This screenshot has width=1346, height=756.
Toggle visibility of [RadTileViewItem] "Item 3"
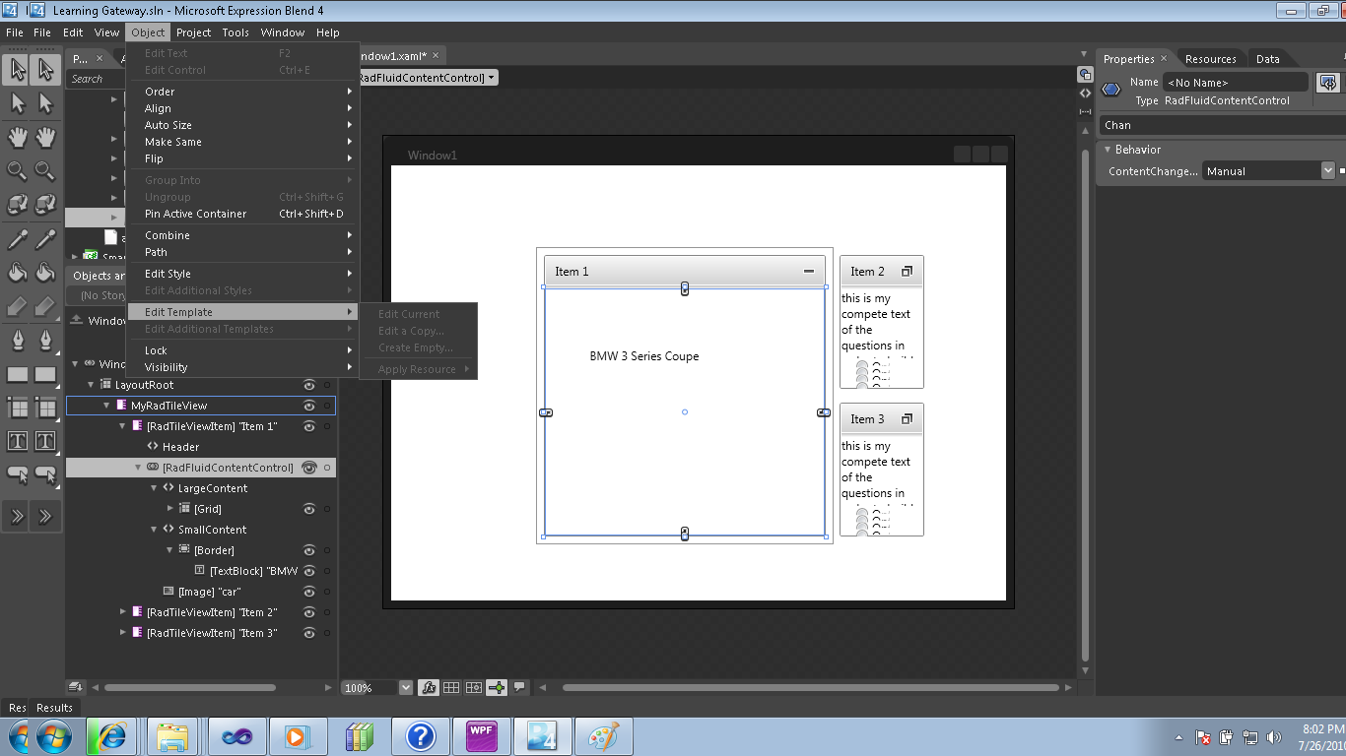309,633
